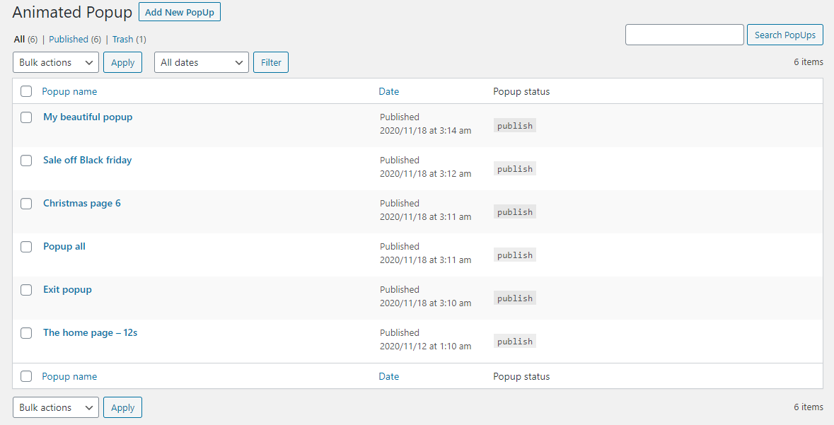This screenshot has width=834, height=425.
Task: Click publish status of My beautiful popup
Action: pos(515,126)
